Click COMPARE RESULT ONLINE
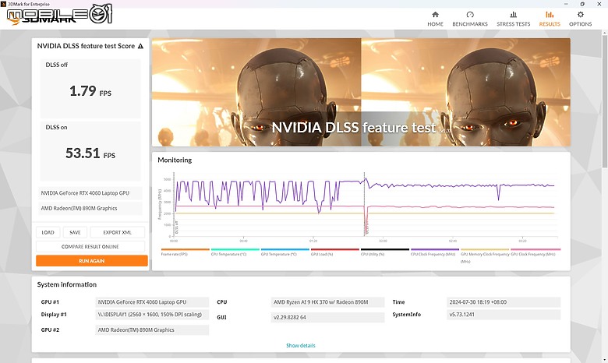The width and height of the screenshot is (608, 363). pos(90,246)
